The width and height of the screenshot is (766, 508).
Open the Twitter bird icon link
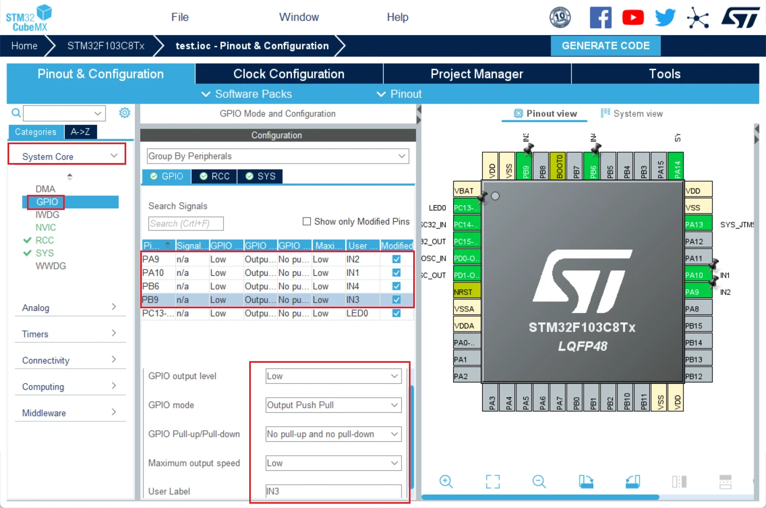click(665, 17)
